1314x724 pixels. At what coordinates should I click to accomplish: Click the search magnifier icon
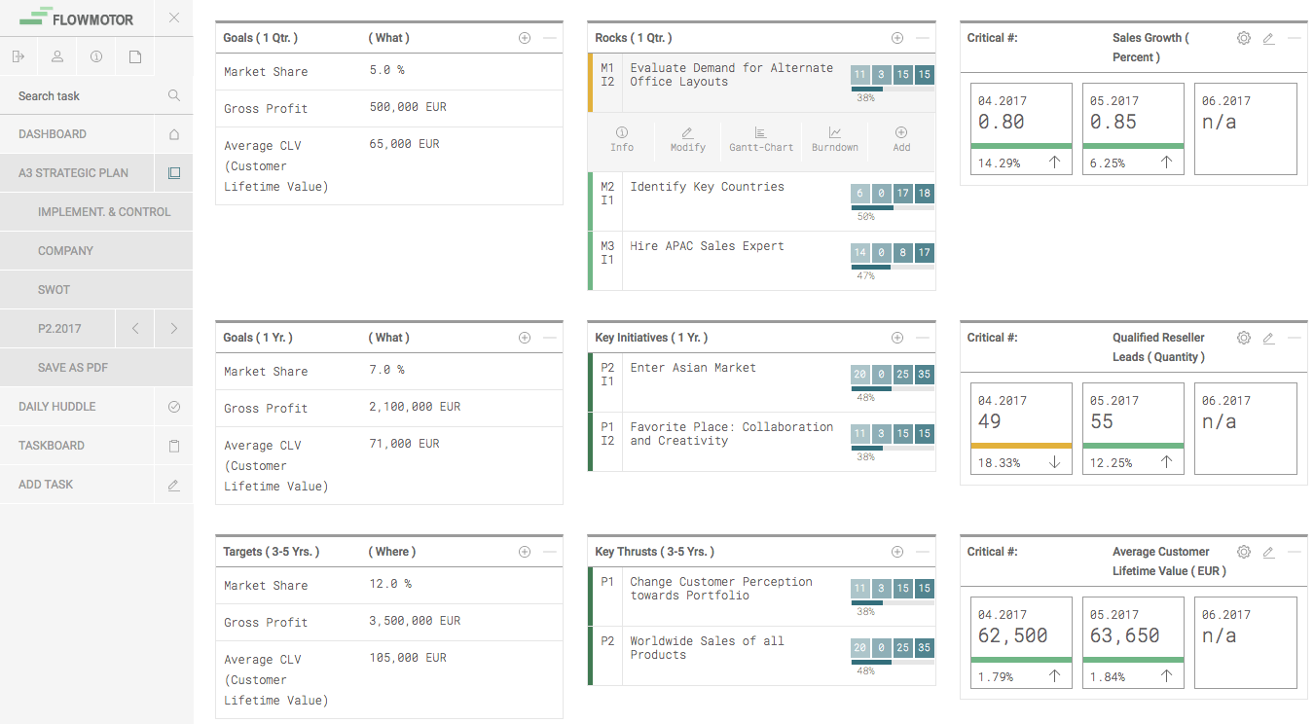click(x=174, y=95)
